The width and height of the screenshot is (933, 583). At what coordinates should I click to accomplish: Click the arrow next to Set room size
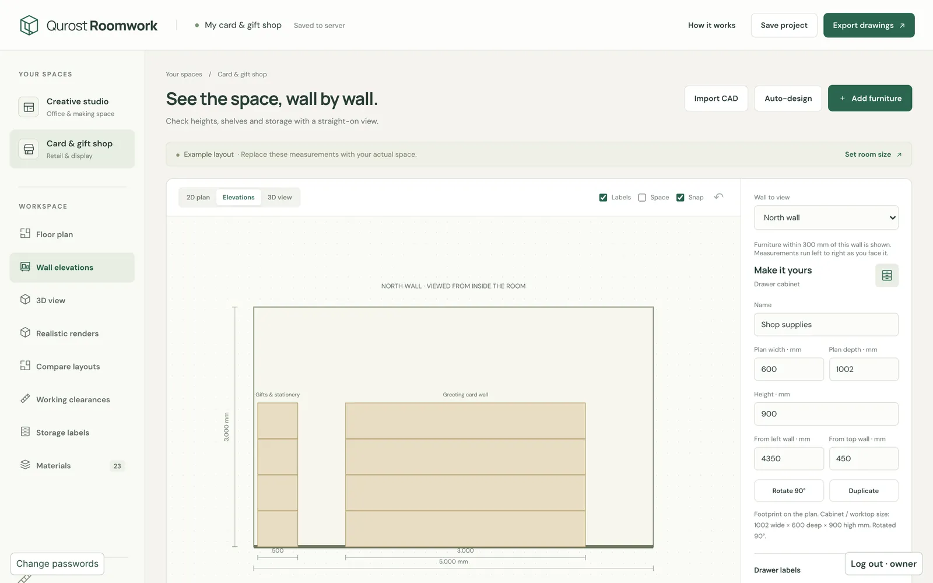coord(899,154)
